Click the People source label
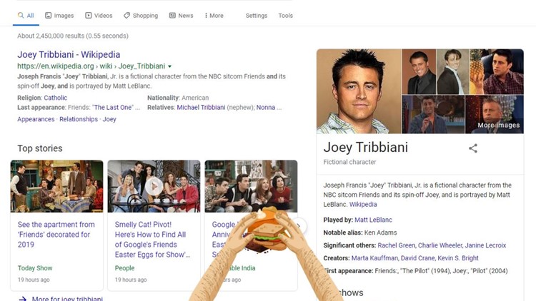The height and width of the screenshot is (301, 536). (x=124, y=268)
